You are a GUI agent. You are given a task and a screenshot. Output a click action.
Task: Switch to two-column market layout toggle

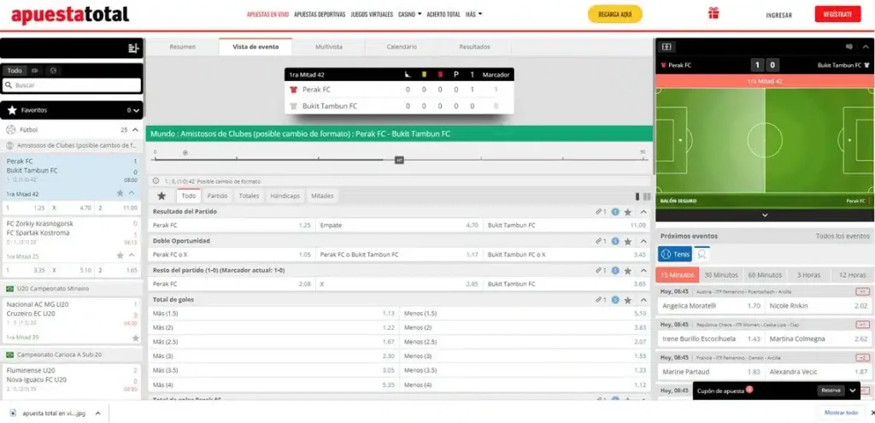click(x=647, y=196)
